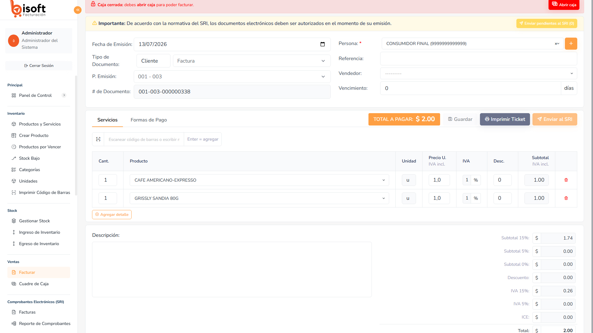
Task: Click the Abrir caja button
Action: (564, 5)
